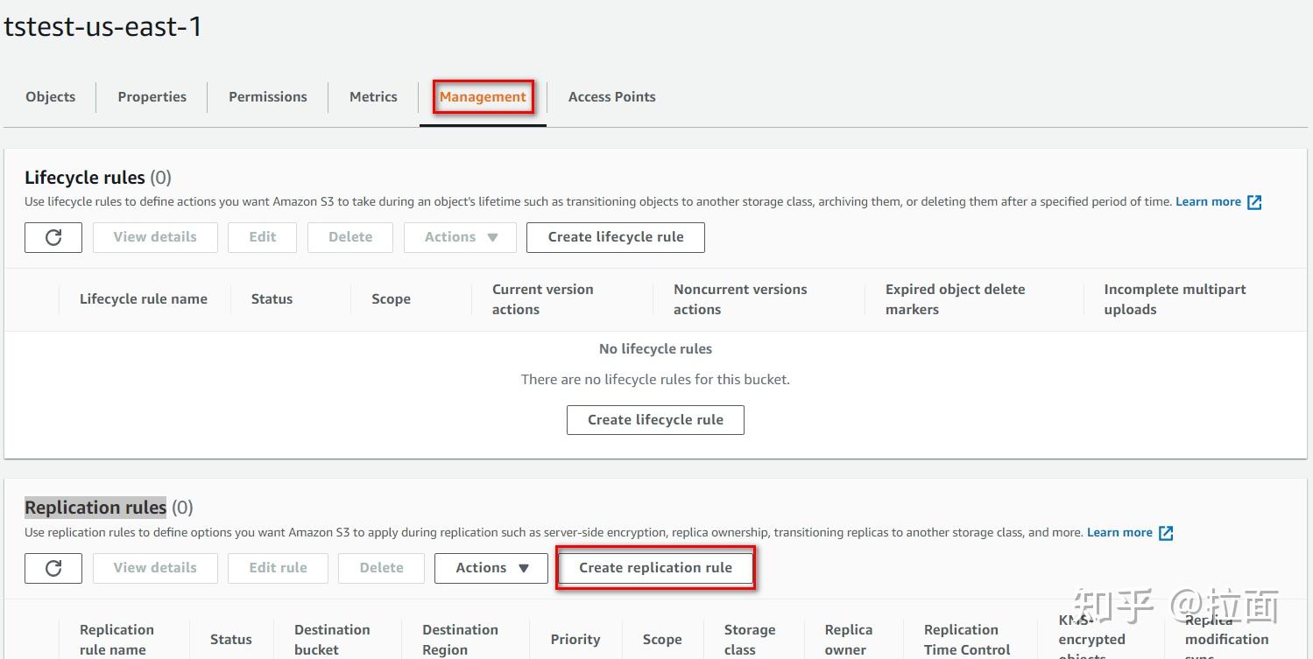Click Create lifecycle rule in the empty table area
This screenshot has width=1313, height=659.
655,419
